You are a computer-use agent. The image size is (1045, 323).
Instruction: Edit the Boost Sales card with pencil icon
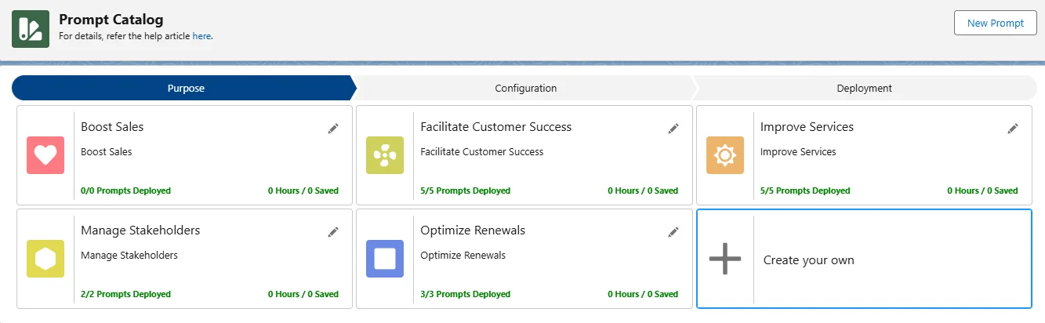click(x=333, y=129)
